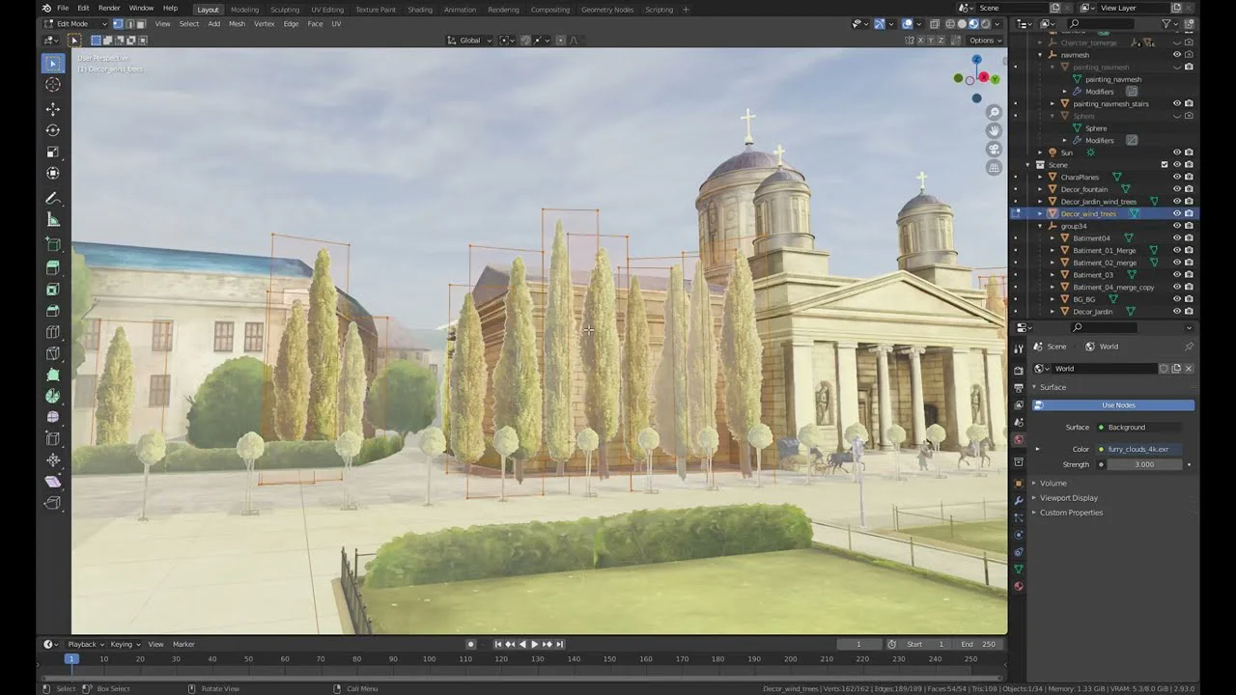Open the Render menu

click(109, 8)
